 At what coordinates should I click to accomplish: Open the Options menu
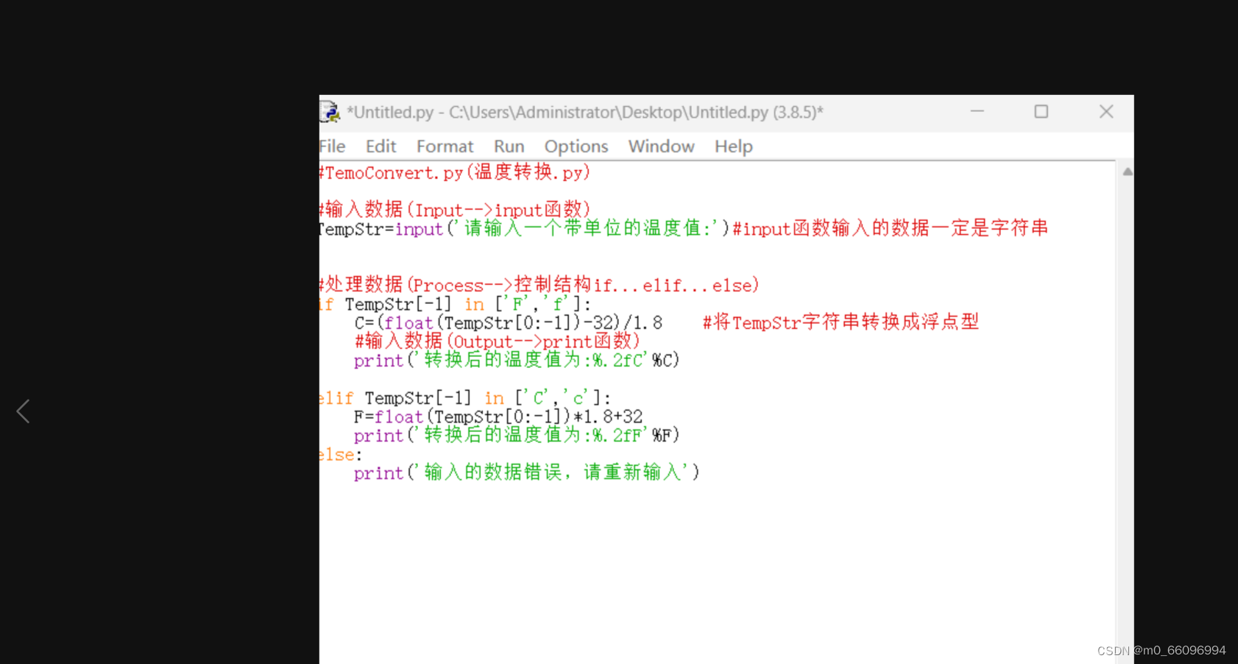point(576,146)
